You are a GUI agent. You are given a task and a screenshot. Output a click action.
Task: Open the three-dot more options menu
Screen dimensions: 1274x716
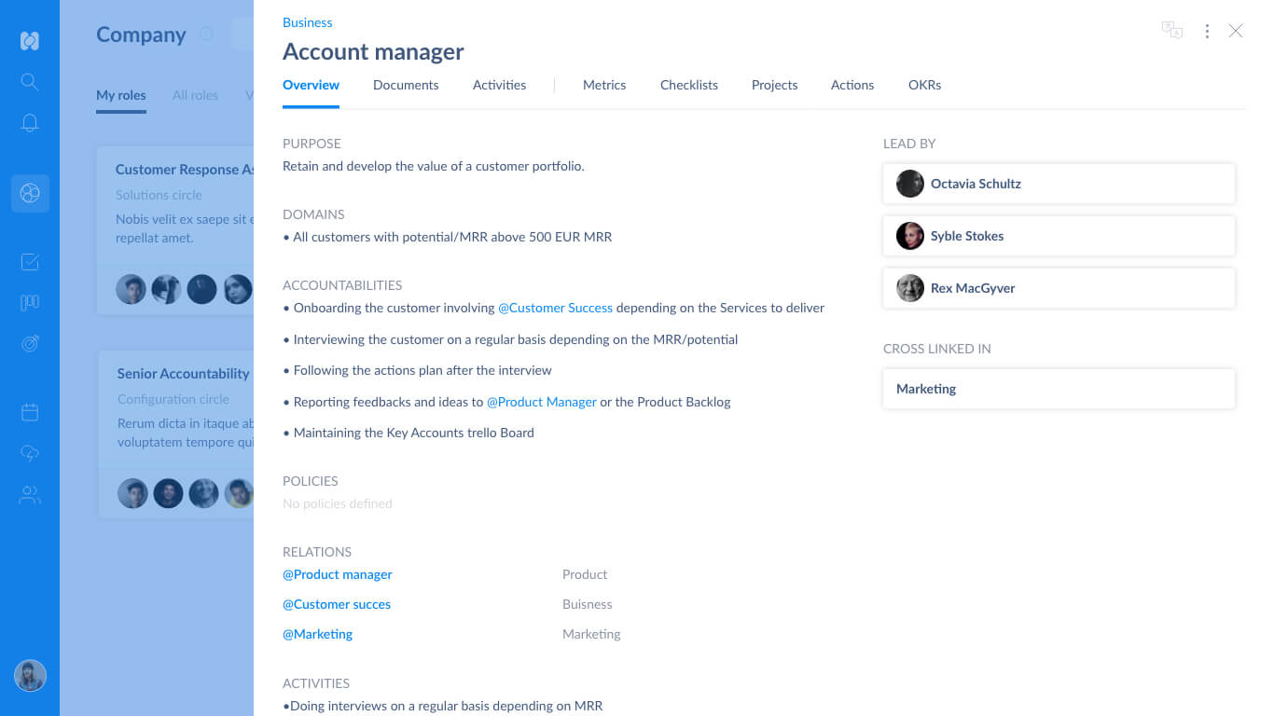[1207, 32]
